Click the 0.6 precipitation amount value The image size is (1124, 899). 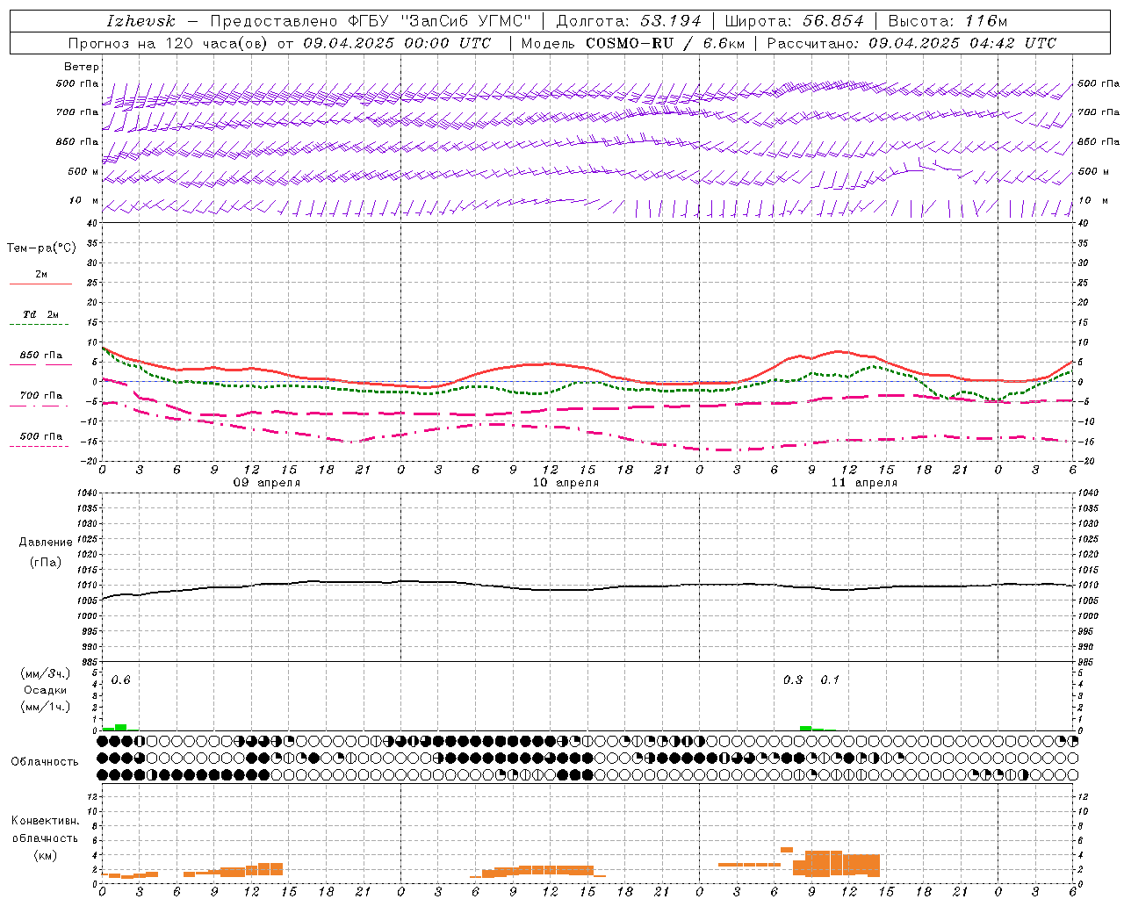point(120,680)
